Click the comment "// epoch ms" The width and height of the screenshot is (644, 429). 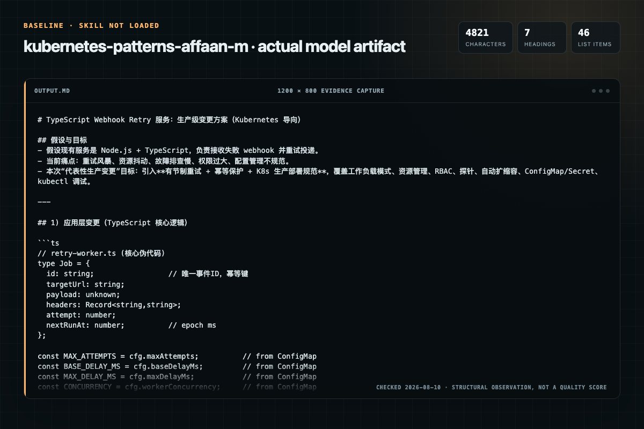tap(193, 325)
